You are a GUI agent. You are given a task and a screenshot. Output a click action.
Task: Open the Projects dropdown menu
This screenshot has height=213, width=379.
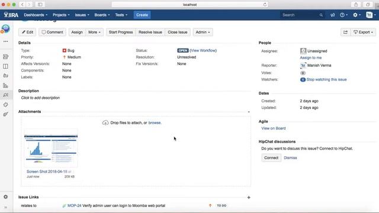click(61, 15)
